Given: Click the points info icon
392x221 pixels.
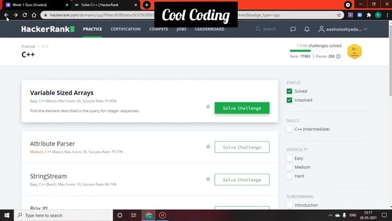Looking at the screenshot, I should (x=338, y=56).
